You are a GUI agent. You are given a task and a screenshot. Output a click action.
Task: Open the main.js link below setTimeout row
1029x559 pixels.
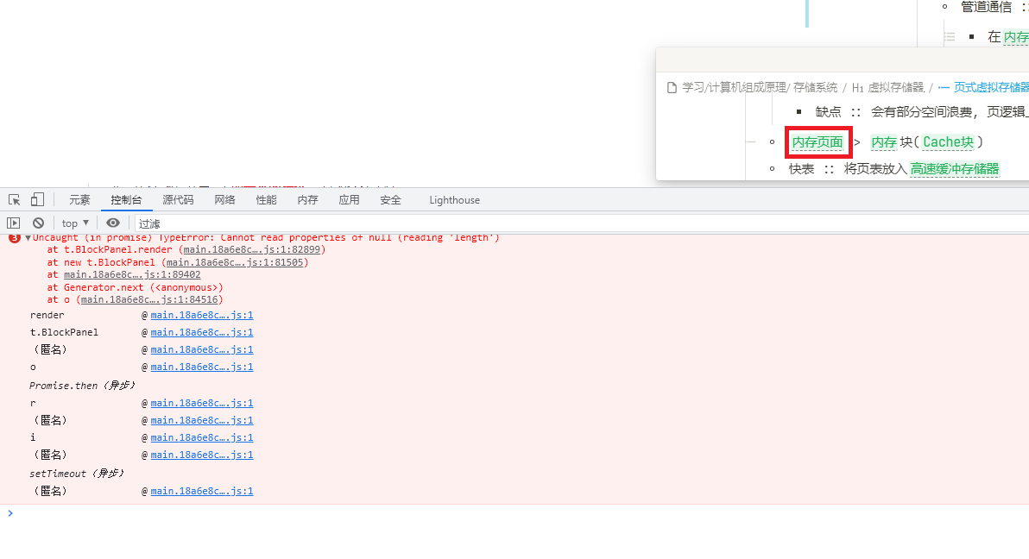pyautogui.click(x=201, y=492)
